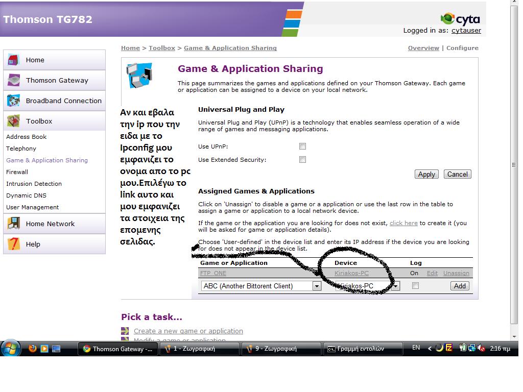523x392 pixels.
Task: Click the Home house icon in sidebar
Action: [x=13, y=60]
